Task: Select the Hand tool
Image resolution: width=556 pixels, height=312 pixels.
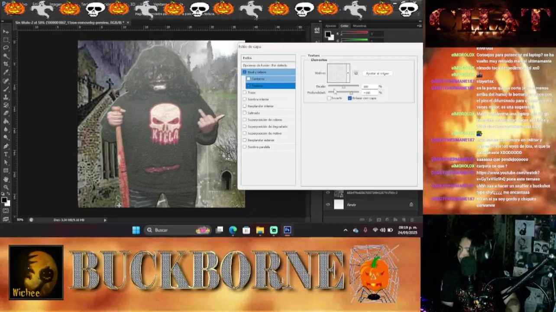Action: coord(6,179)
